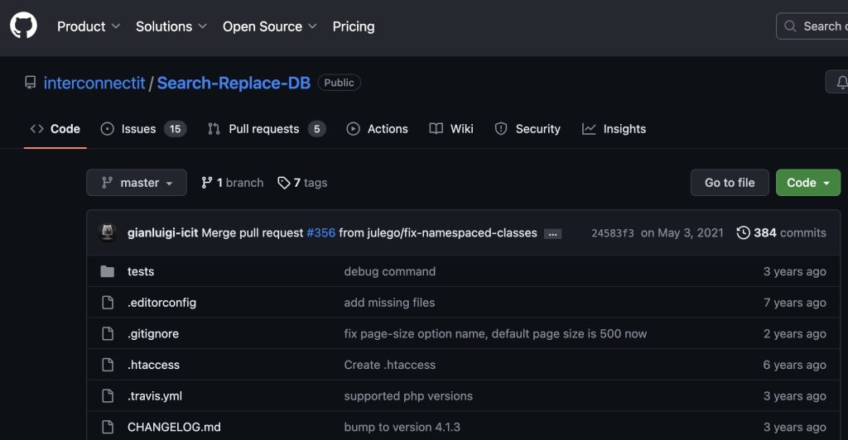Open the 'bump to version 4.1.3' commit
Viewport: 848px width, 440px height.
[x=402, y=427]
